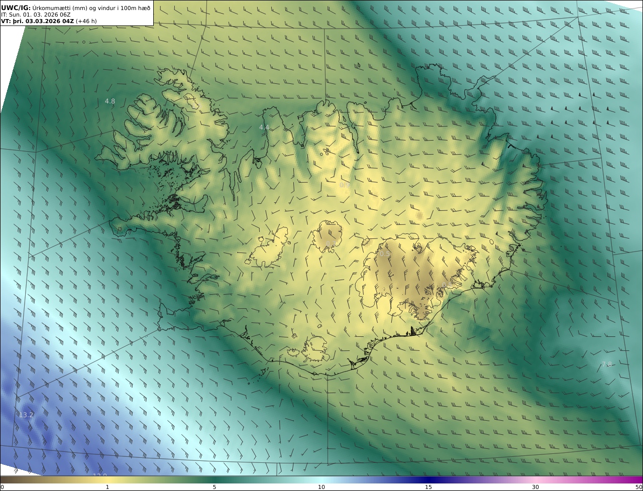Click the 'IT: Sun. 01. 03. 2026 06Z' line
Viewport: 643px width, 491px height.
coord(36,15)
